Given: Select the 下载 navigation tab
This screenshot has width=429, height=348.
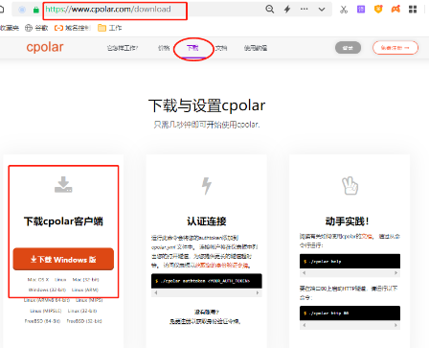Looking at the screenshot, I should [x=192, y=48].
